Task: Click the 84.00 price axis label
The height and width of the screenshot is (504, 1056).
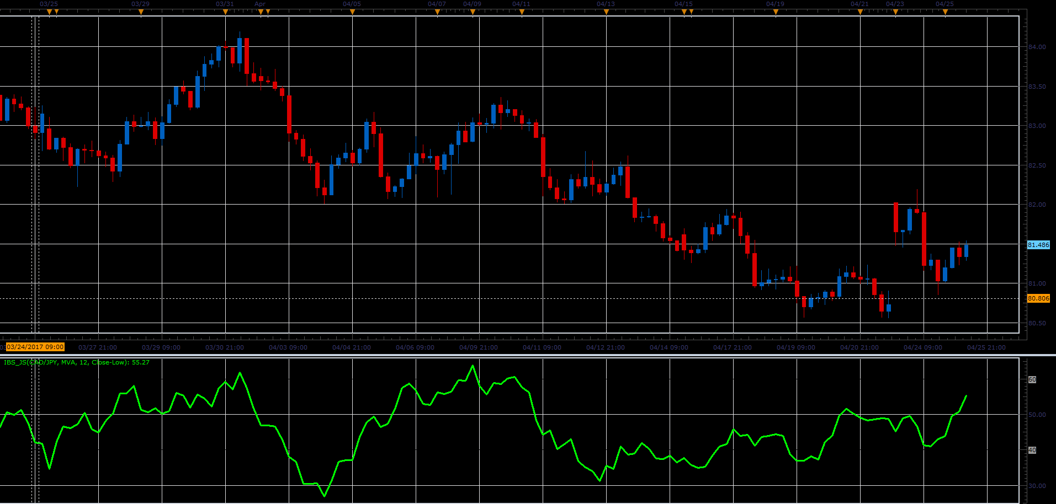Action: click(1037, 47)
